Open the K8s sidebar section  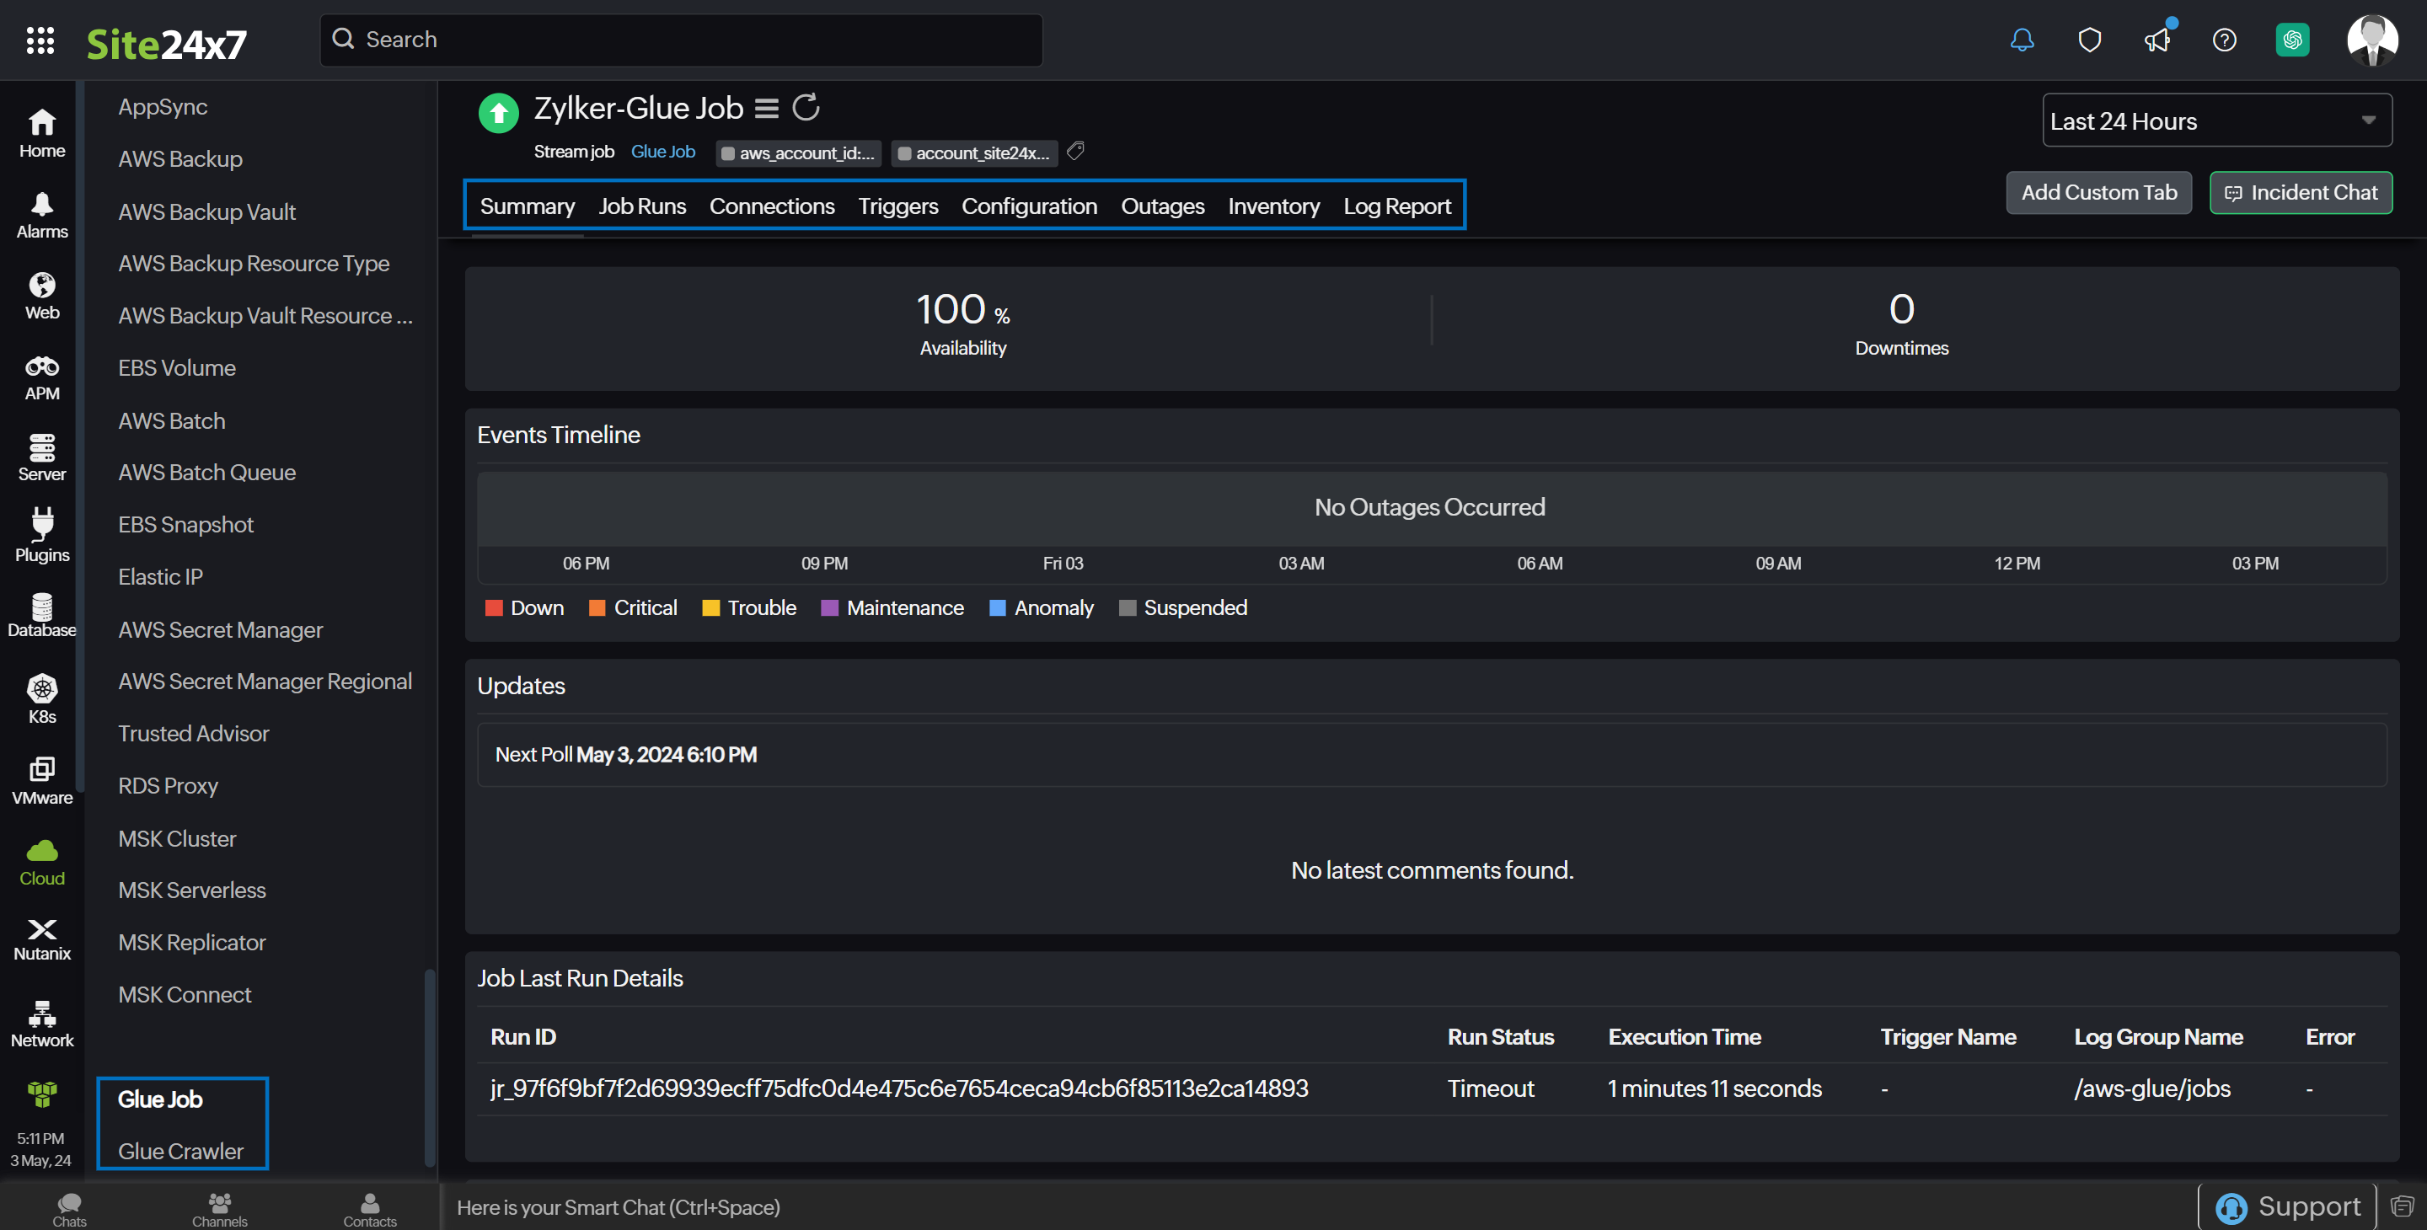point(41,698)
